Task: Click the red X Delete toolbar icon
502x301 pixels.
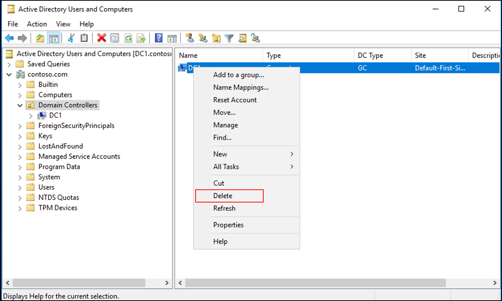Action: [x=102, y=38]
